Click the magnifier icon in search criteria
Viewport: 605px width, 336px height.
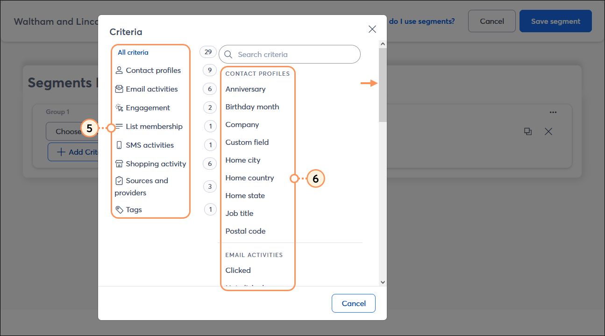[x=228, y=55]
